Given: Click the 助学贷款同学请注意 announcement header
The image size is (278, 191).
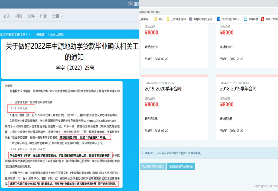Looking at the screenshot, I should pyautogui.click(x=32, y=35).
